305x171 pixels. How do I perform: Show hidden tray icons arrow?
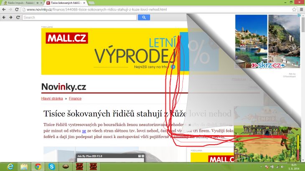click(261, 167)
